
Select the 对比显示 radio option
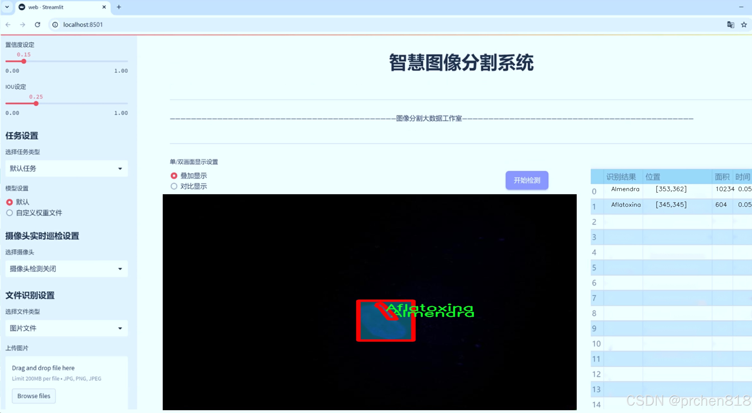tap(174, 186)
